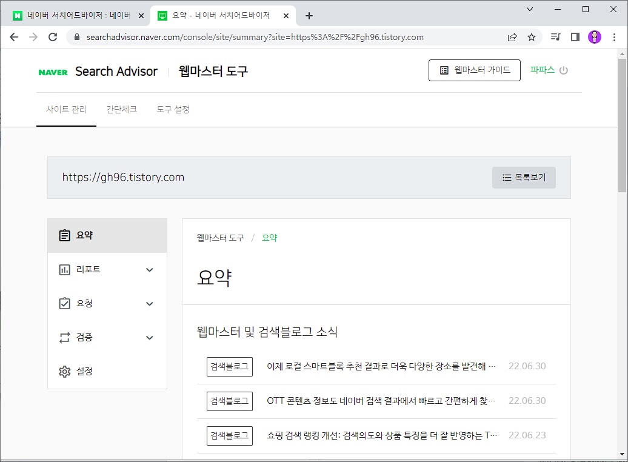Click the 파파스 username link
This screenshot has width=628, height=462.
pyautogui.click(x=543, y=70)
